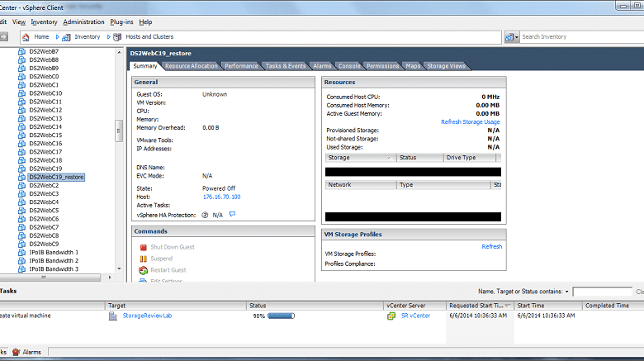Image resolution: width=644 pixels, height=361 pixels.
Task: Expand the Home breadcrumb arrow
Action: 57,37
